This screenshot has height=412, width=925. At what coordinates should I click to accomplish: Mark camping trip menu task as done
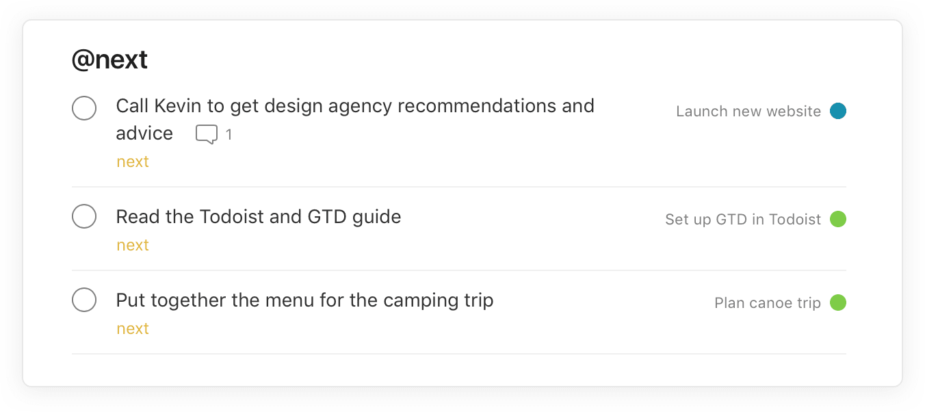(84, 300)
